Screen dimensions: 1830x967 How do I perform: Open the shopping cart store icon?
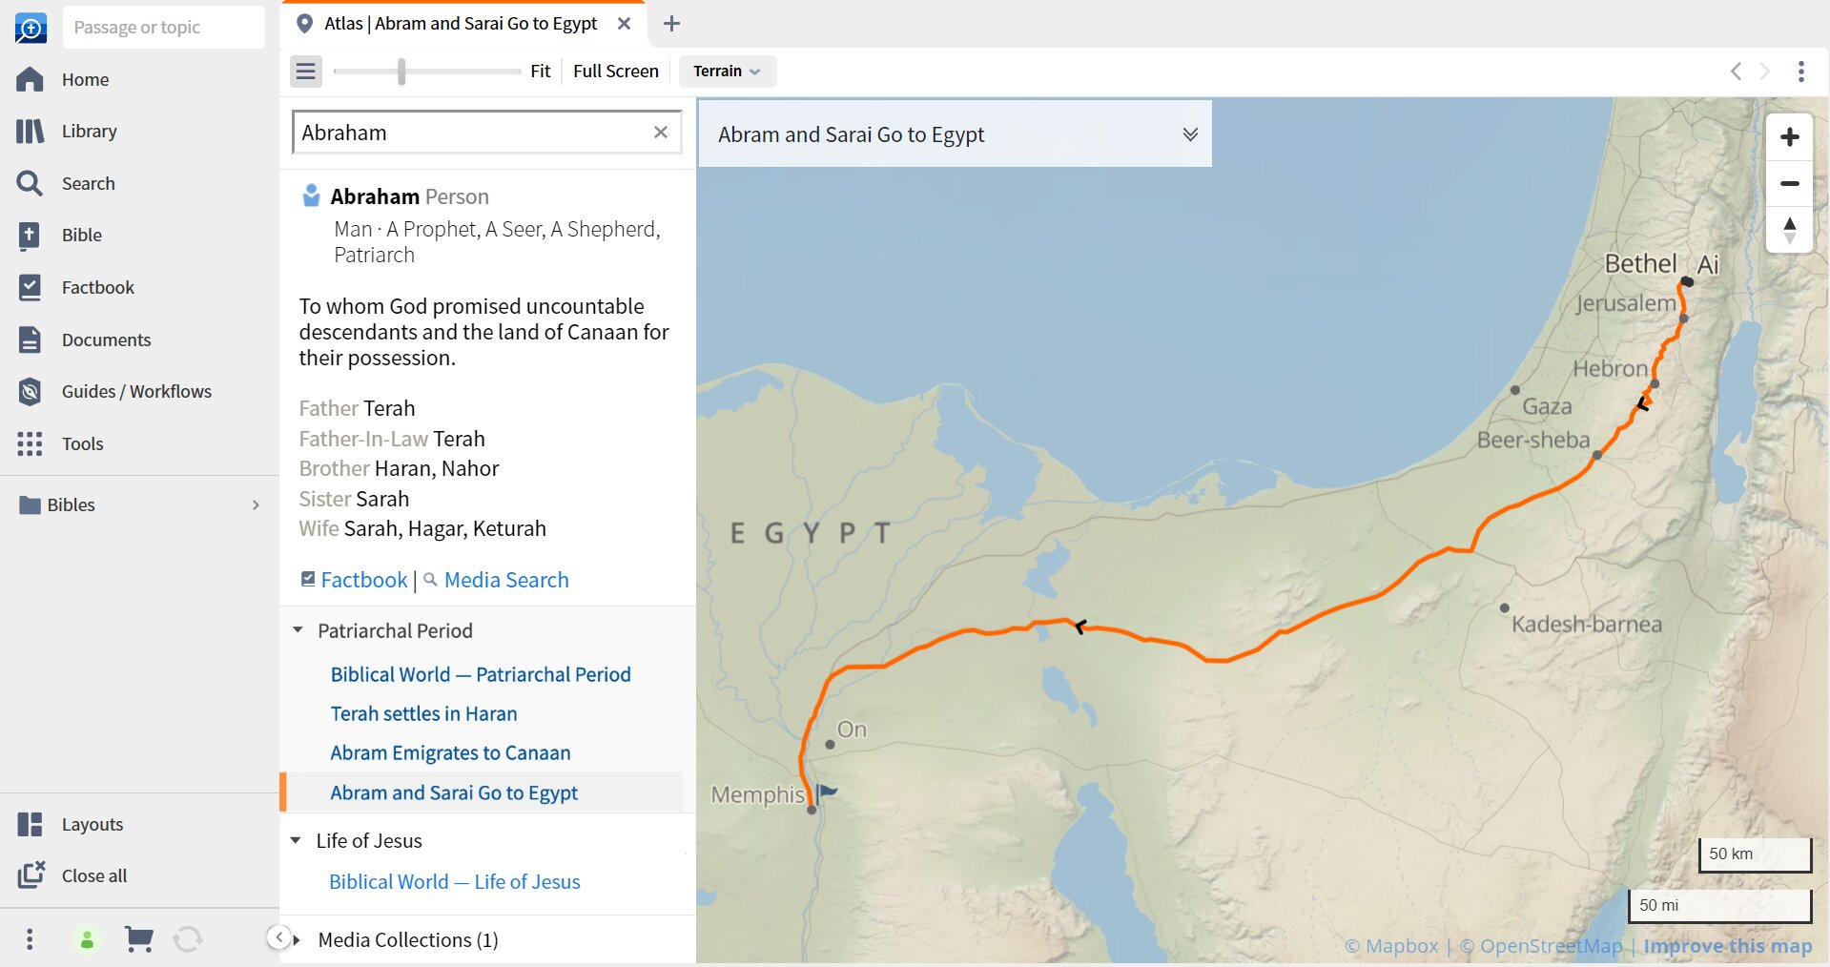coord(138,939)
